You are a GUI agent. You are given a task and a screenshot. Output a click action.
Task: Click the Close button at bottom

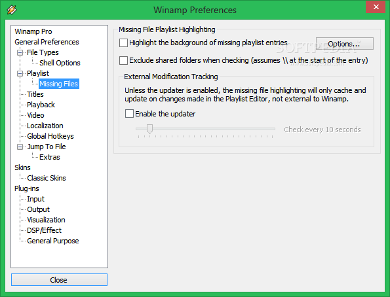click(59, 280)
